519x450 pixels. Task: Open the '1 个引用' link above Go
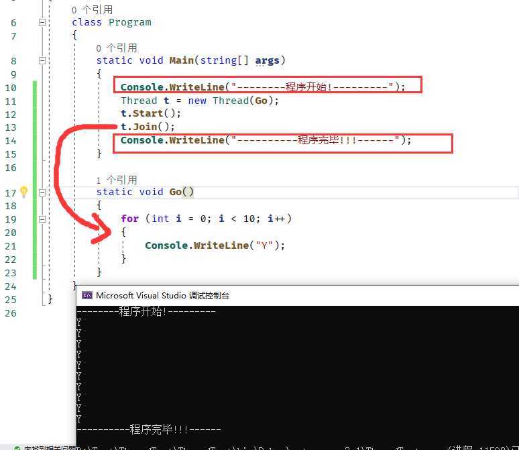(117, 180)
